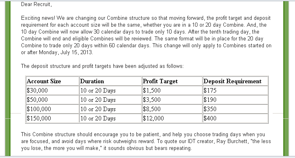295x158 pixels.
Task: Select the $30,000 account size cell
Action: coord(52,91)
